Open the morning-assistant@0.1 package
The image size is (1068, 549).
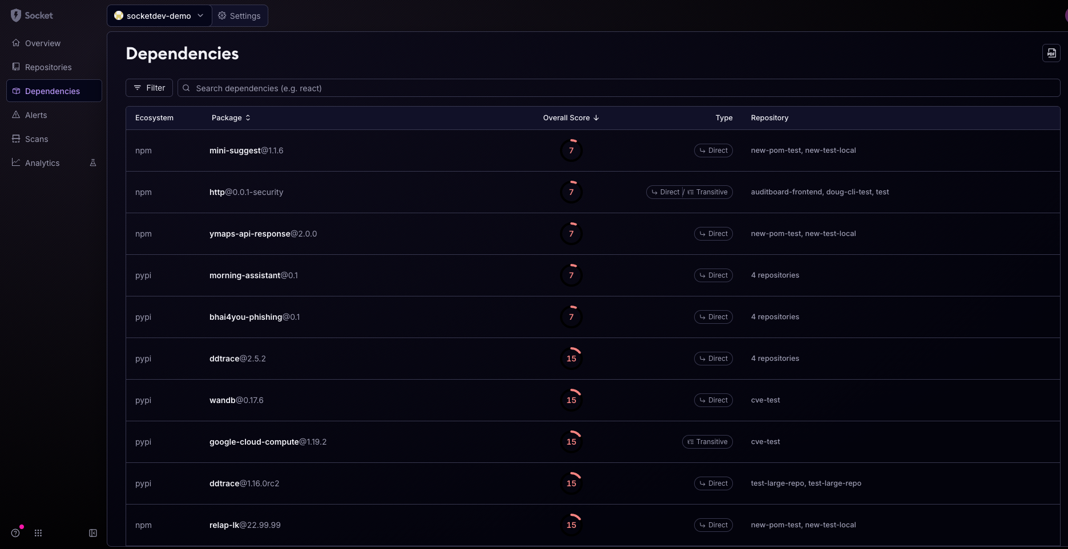(253, 275)
